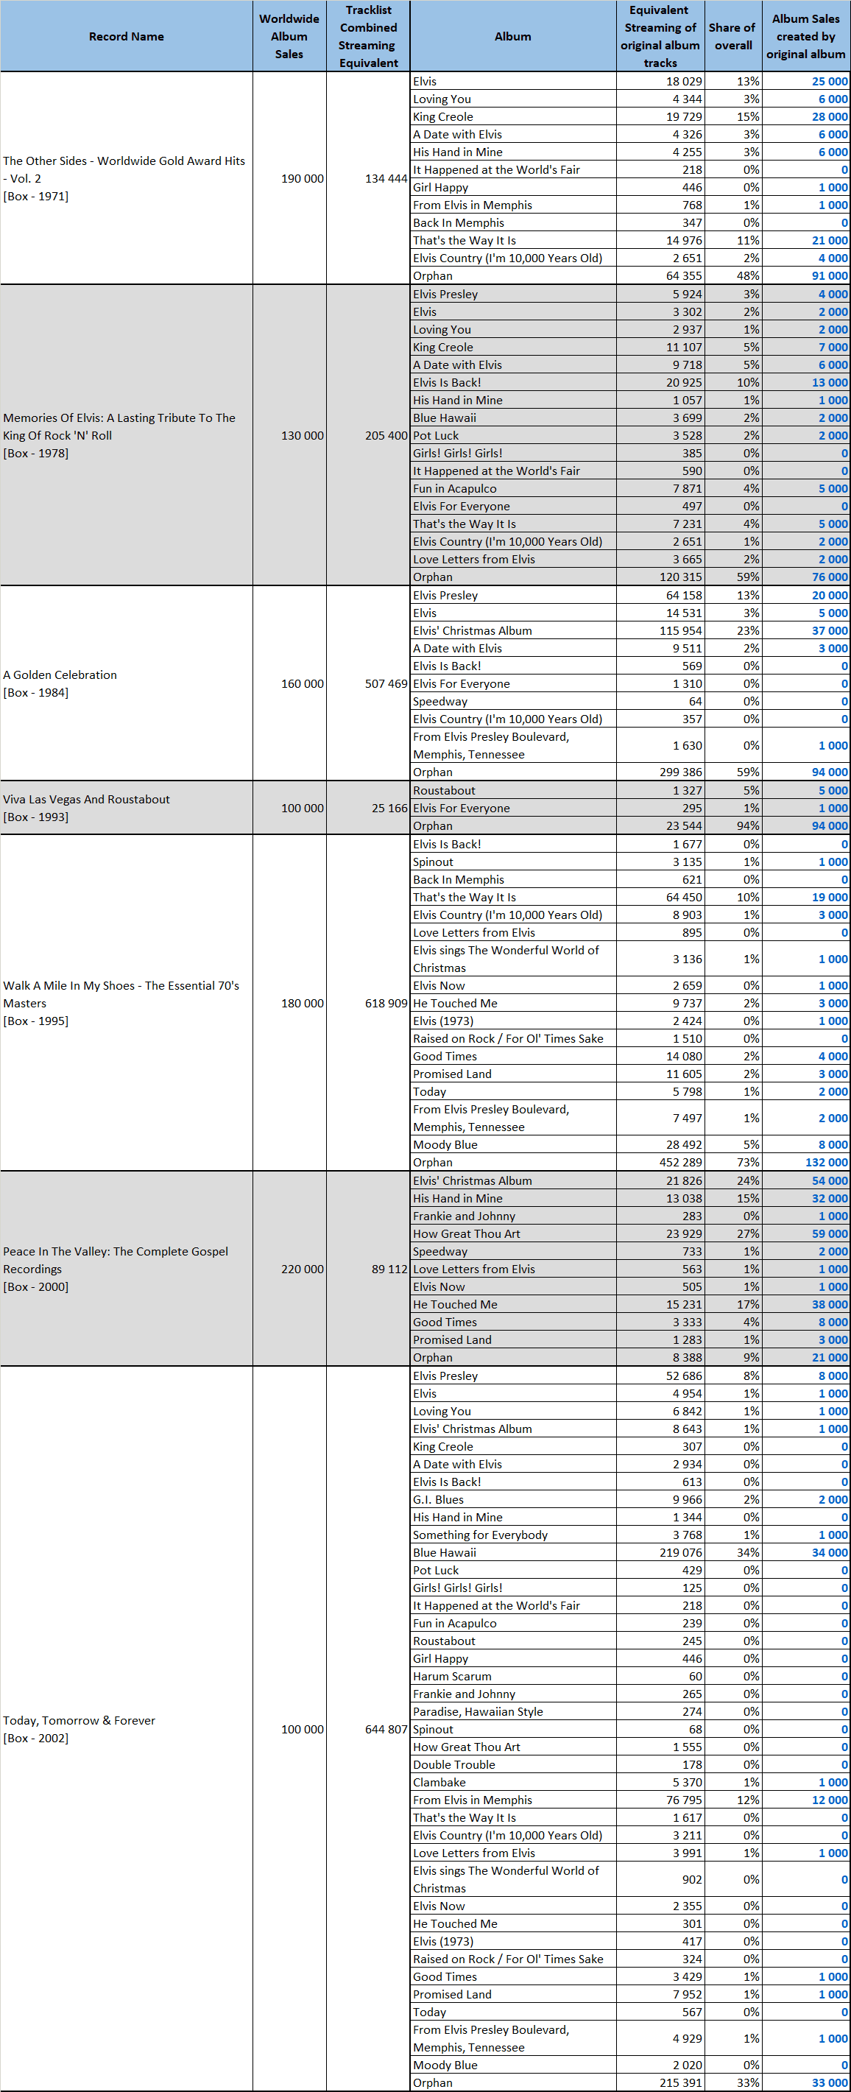Select the 89 112 streaming equivalent cell
The height and width of the screenshot is (2092, 851).
368,1269
